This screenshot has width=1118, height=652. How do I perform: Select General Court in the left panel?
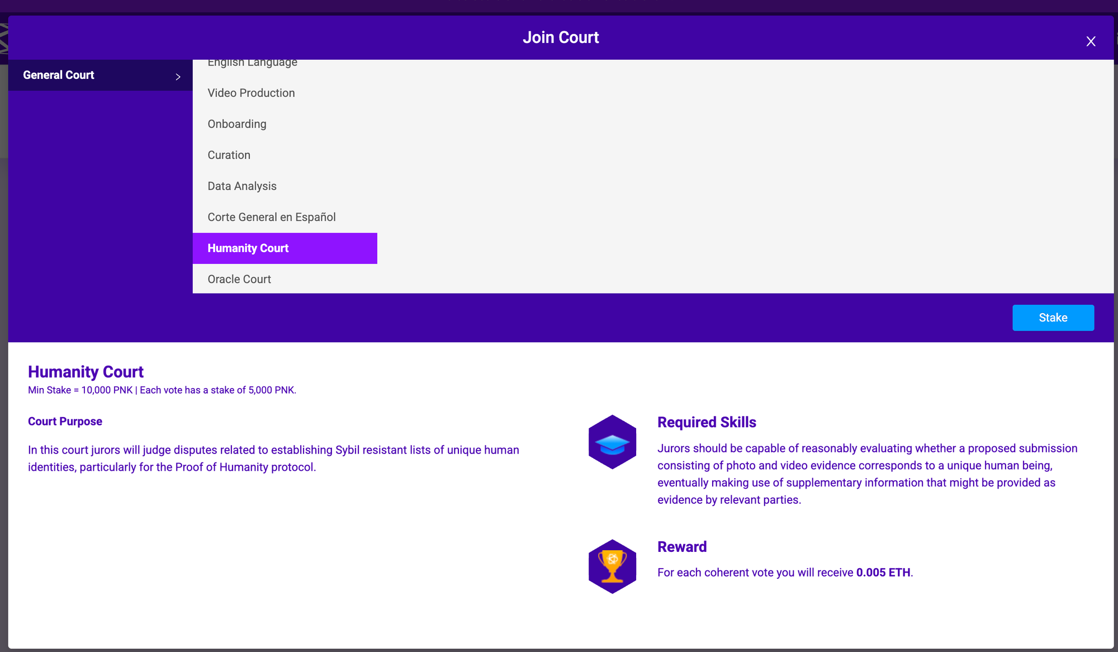click(59, 75)
